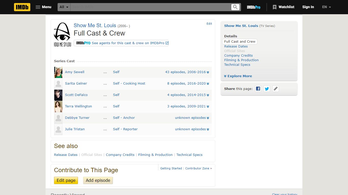
Task: Expand Sarita Gelner's 8 episodes list
Action: click(188, 84)
